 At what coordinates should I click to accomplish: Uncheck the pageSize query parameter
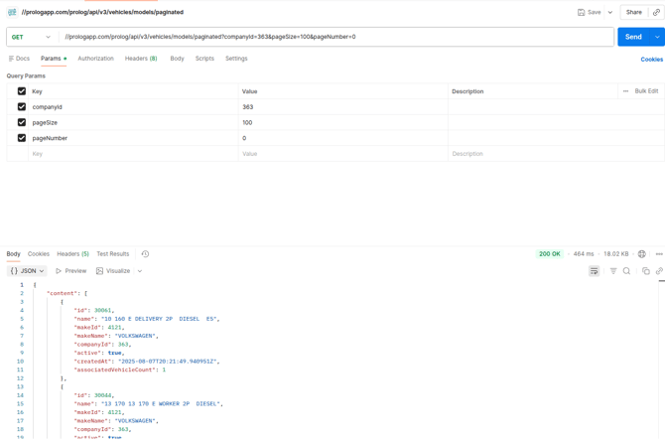coord(22,123)
